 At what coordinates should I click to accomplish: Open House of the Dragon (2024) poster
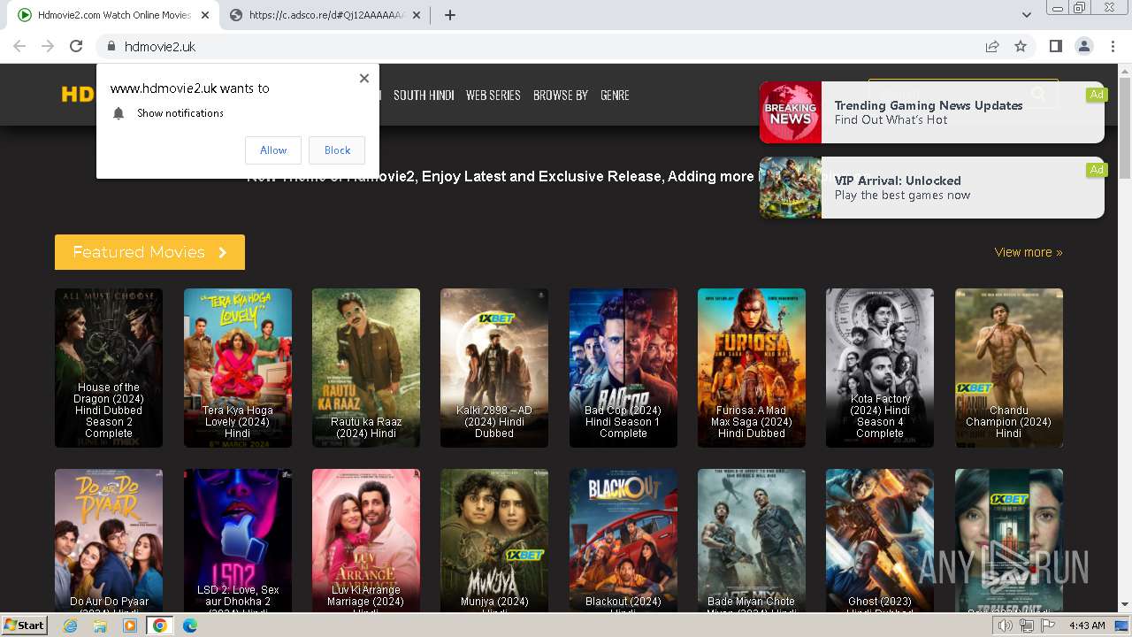point(109,368)
